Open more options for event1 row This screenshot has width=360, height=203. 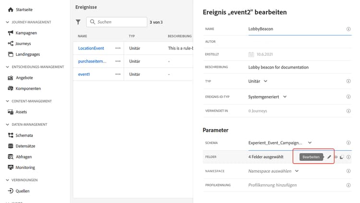click(118, 74)
